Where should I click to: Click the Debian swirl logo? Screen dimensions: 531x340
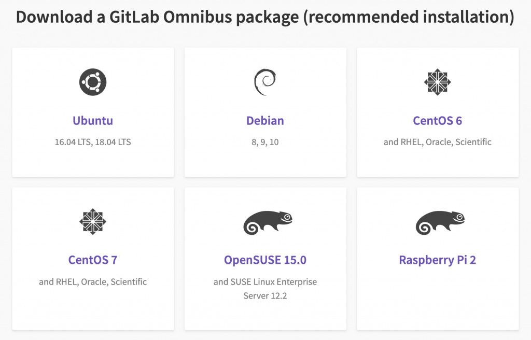coord(265,82)
